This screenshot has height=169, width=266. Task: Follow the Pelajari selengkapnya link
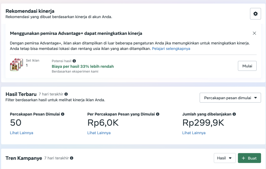coord(171,49)
